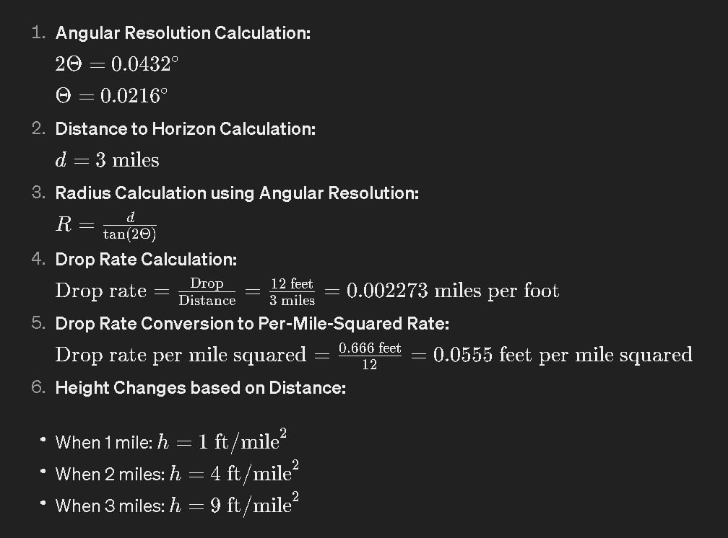Click Height Changes based on Distance heading

[201, 388]
